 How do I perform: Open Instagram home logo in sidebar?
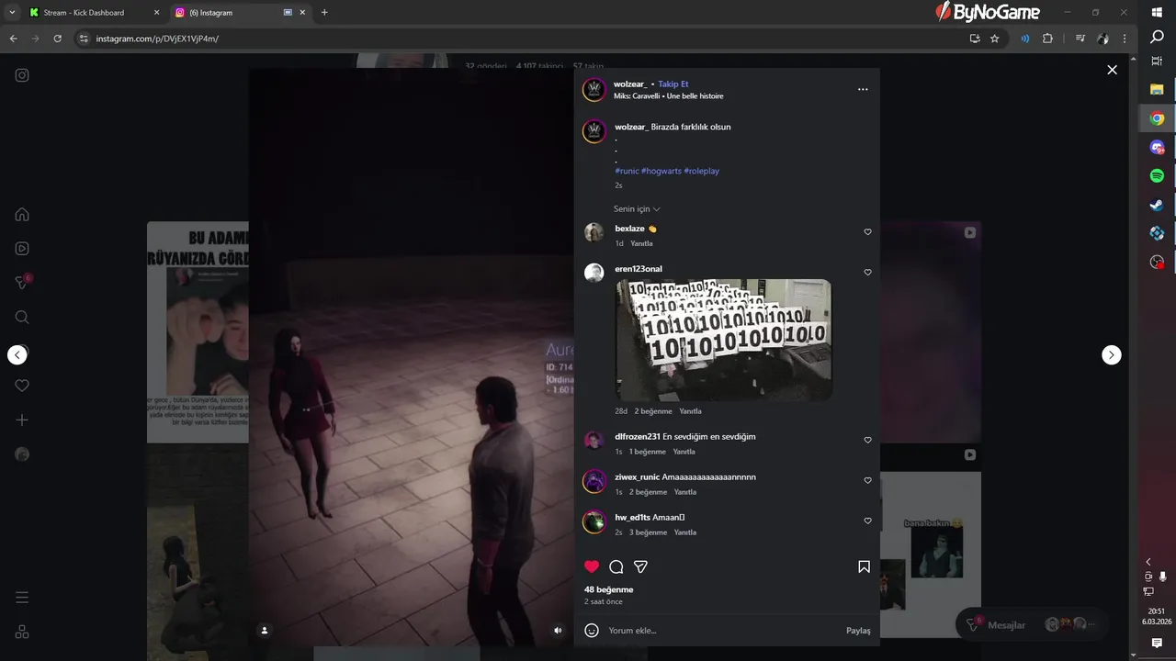pyautogui.click(x=22, y=75)
